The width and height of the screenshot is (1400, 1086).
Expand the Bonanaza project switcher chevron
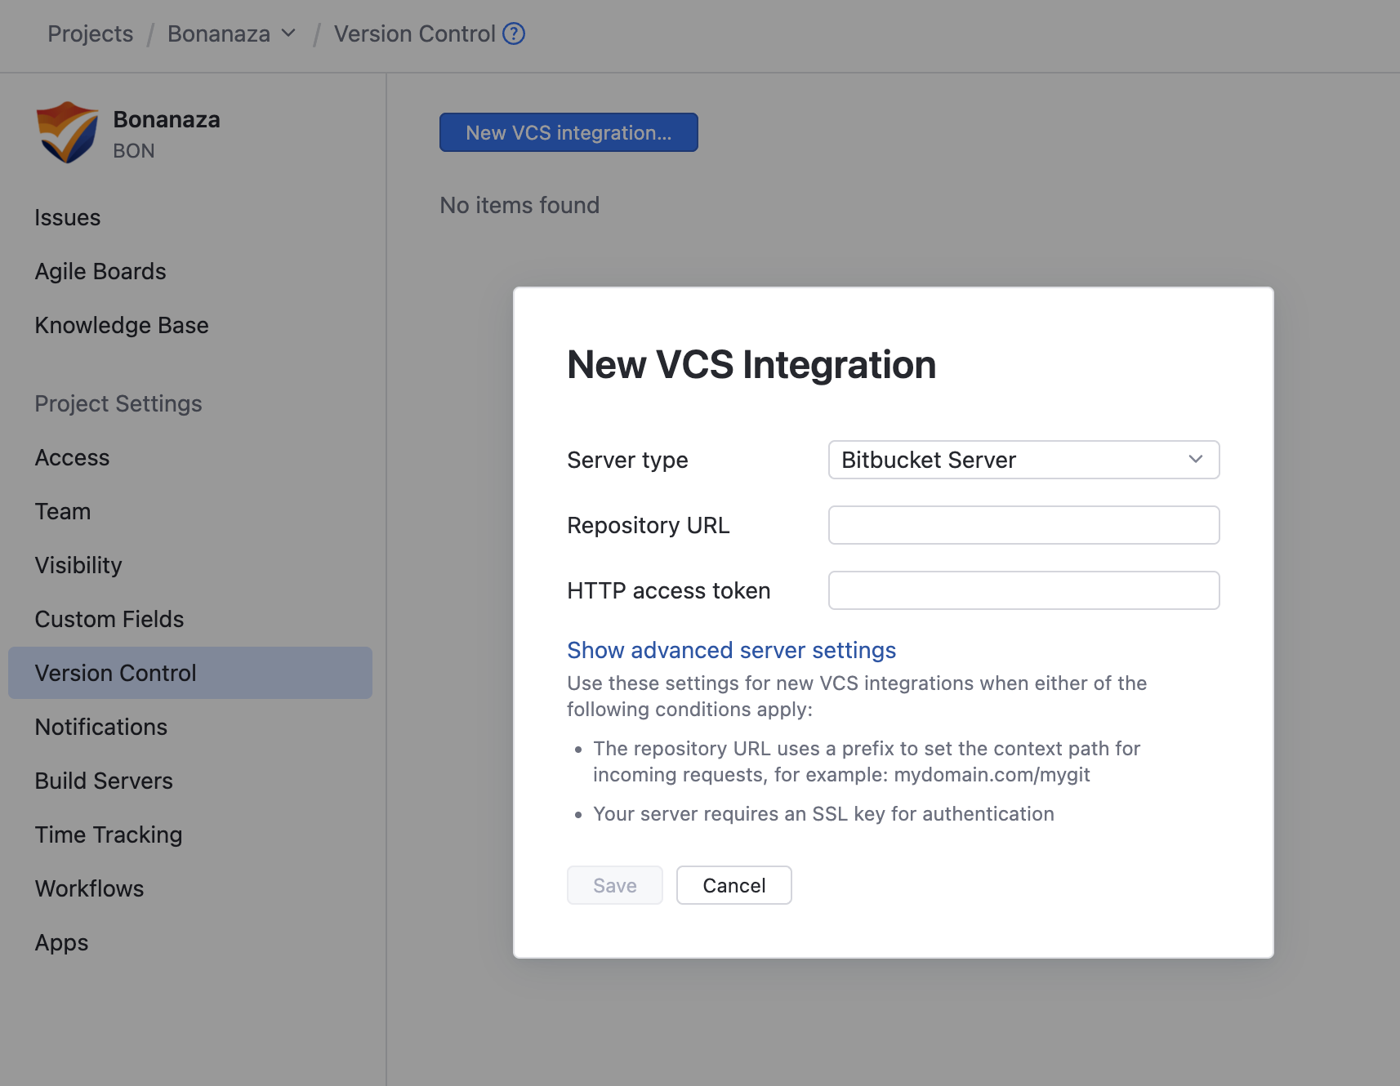point(288,33)
